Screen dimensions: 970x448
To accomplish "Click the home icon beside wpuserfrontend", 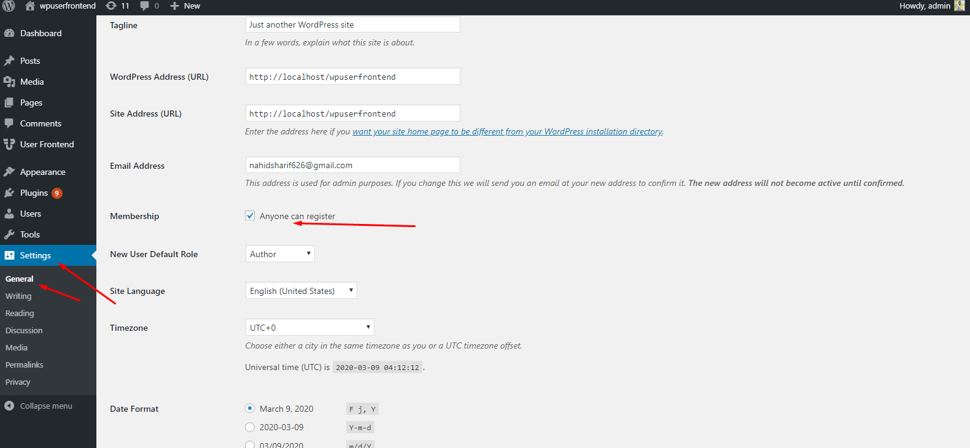I will [30, 6].
